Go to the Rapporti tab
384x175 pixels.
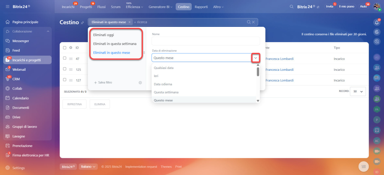tap(201, 7)
